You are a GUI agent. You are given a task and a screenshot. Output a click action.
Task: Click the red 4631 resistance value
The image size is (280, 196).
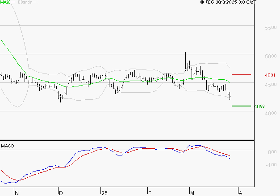tap(270, 75)
